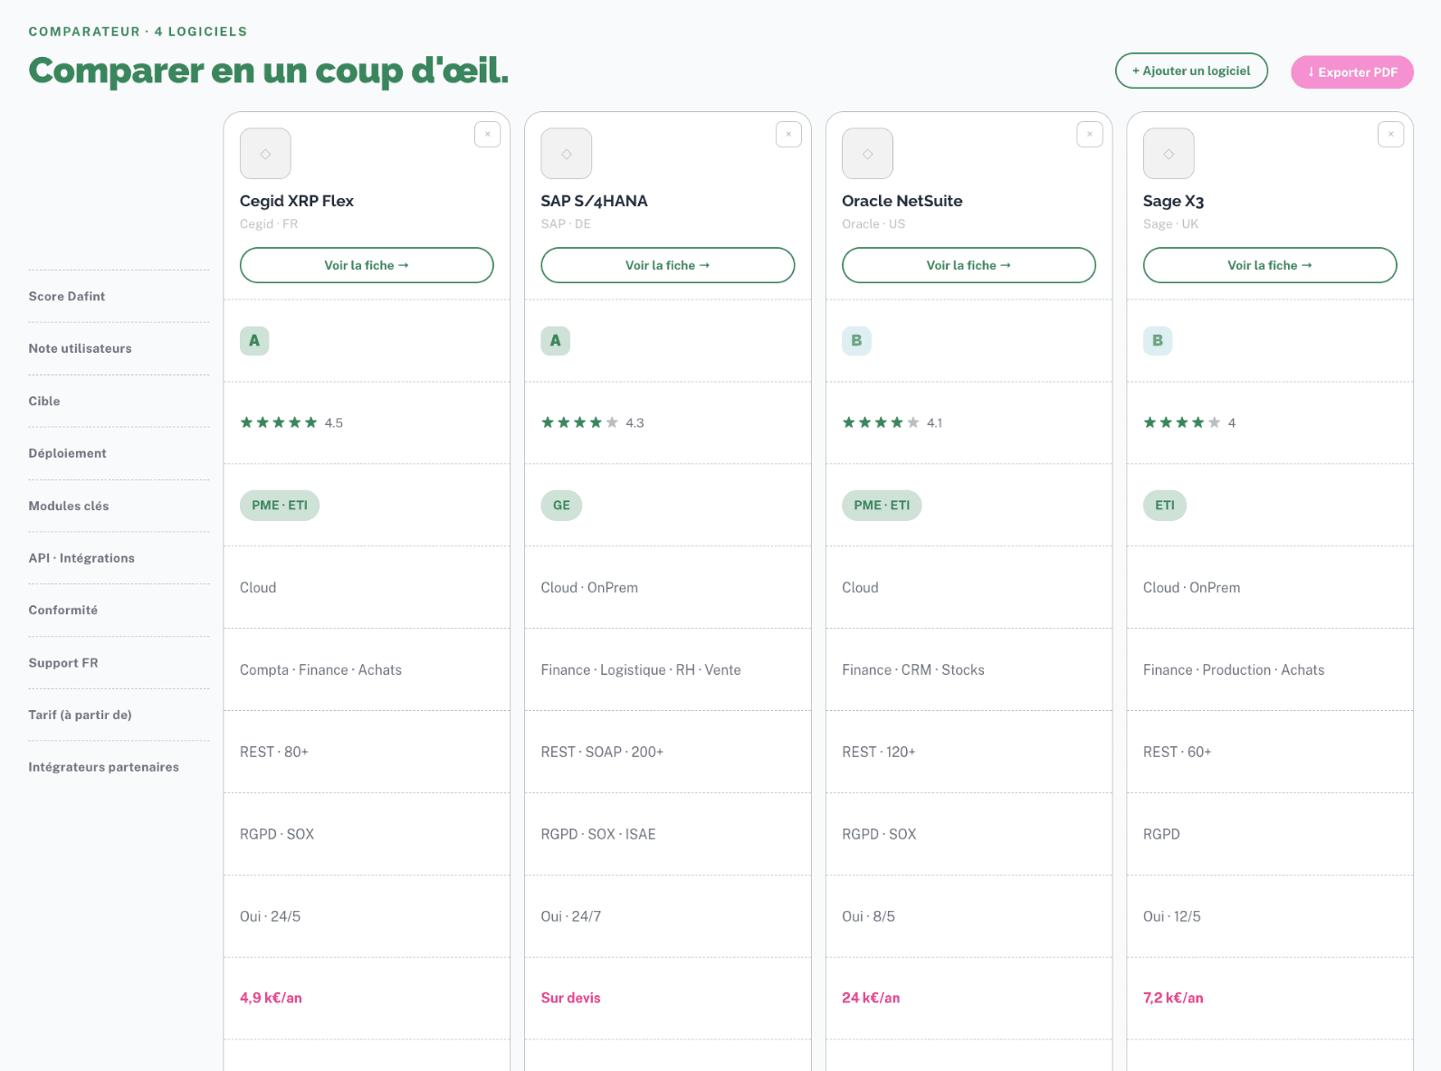Click the Oracle NetSuite title
Image resolution: width=1441 pixels, height=1071 pixels.
pos(902,201)
